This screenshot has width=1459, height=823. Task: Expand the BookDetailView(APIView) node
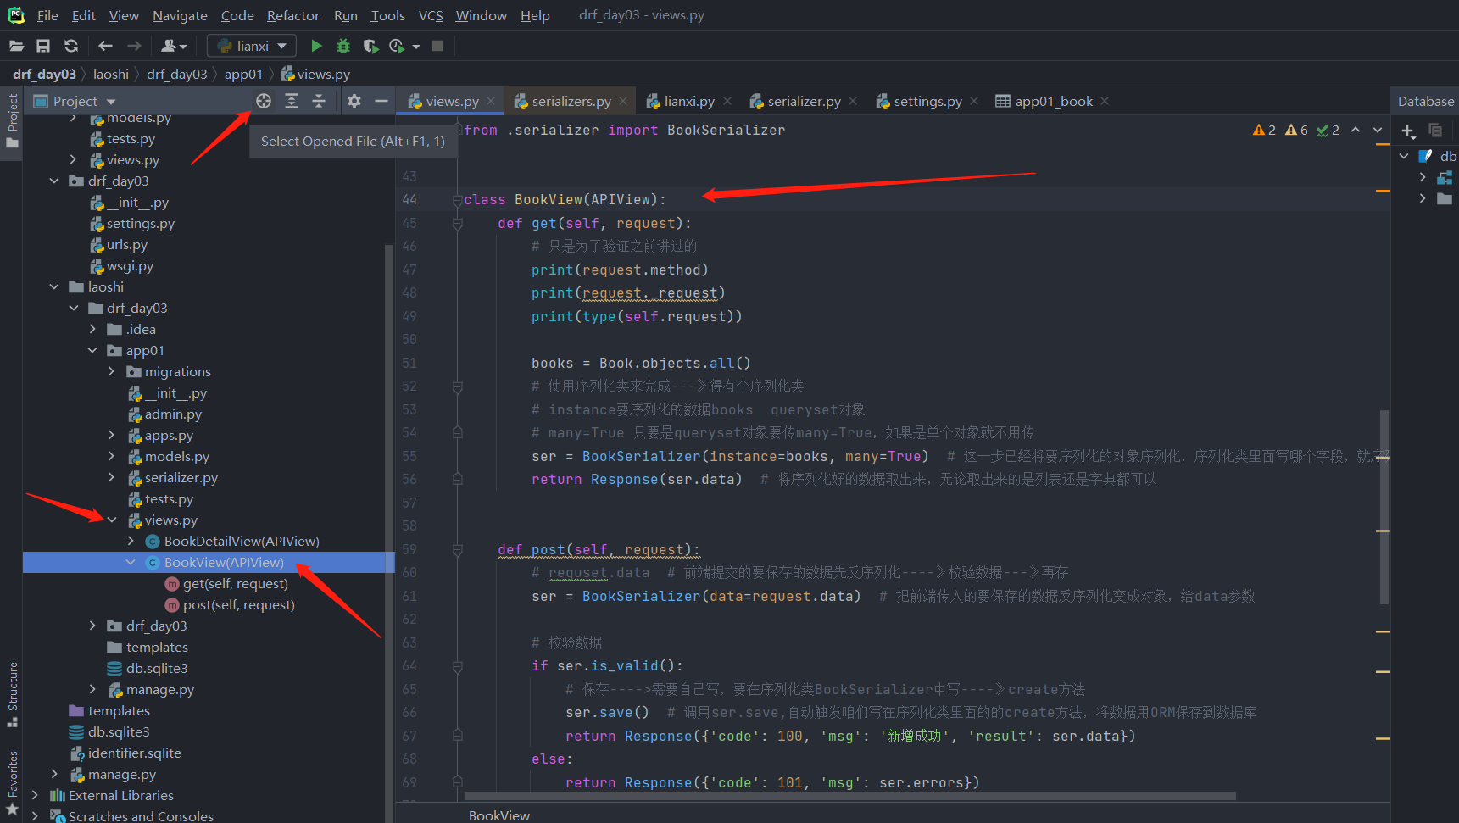pyautogui.click(x=131, y=541)
